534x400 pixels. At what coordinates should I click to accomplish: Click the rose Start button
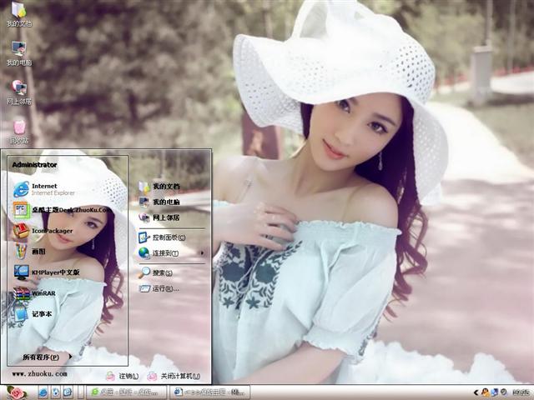pyautogui.click(x=17, y=392)
